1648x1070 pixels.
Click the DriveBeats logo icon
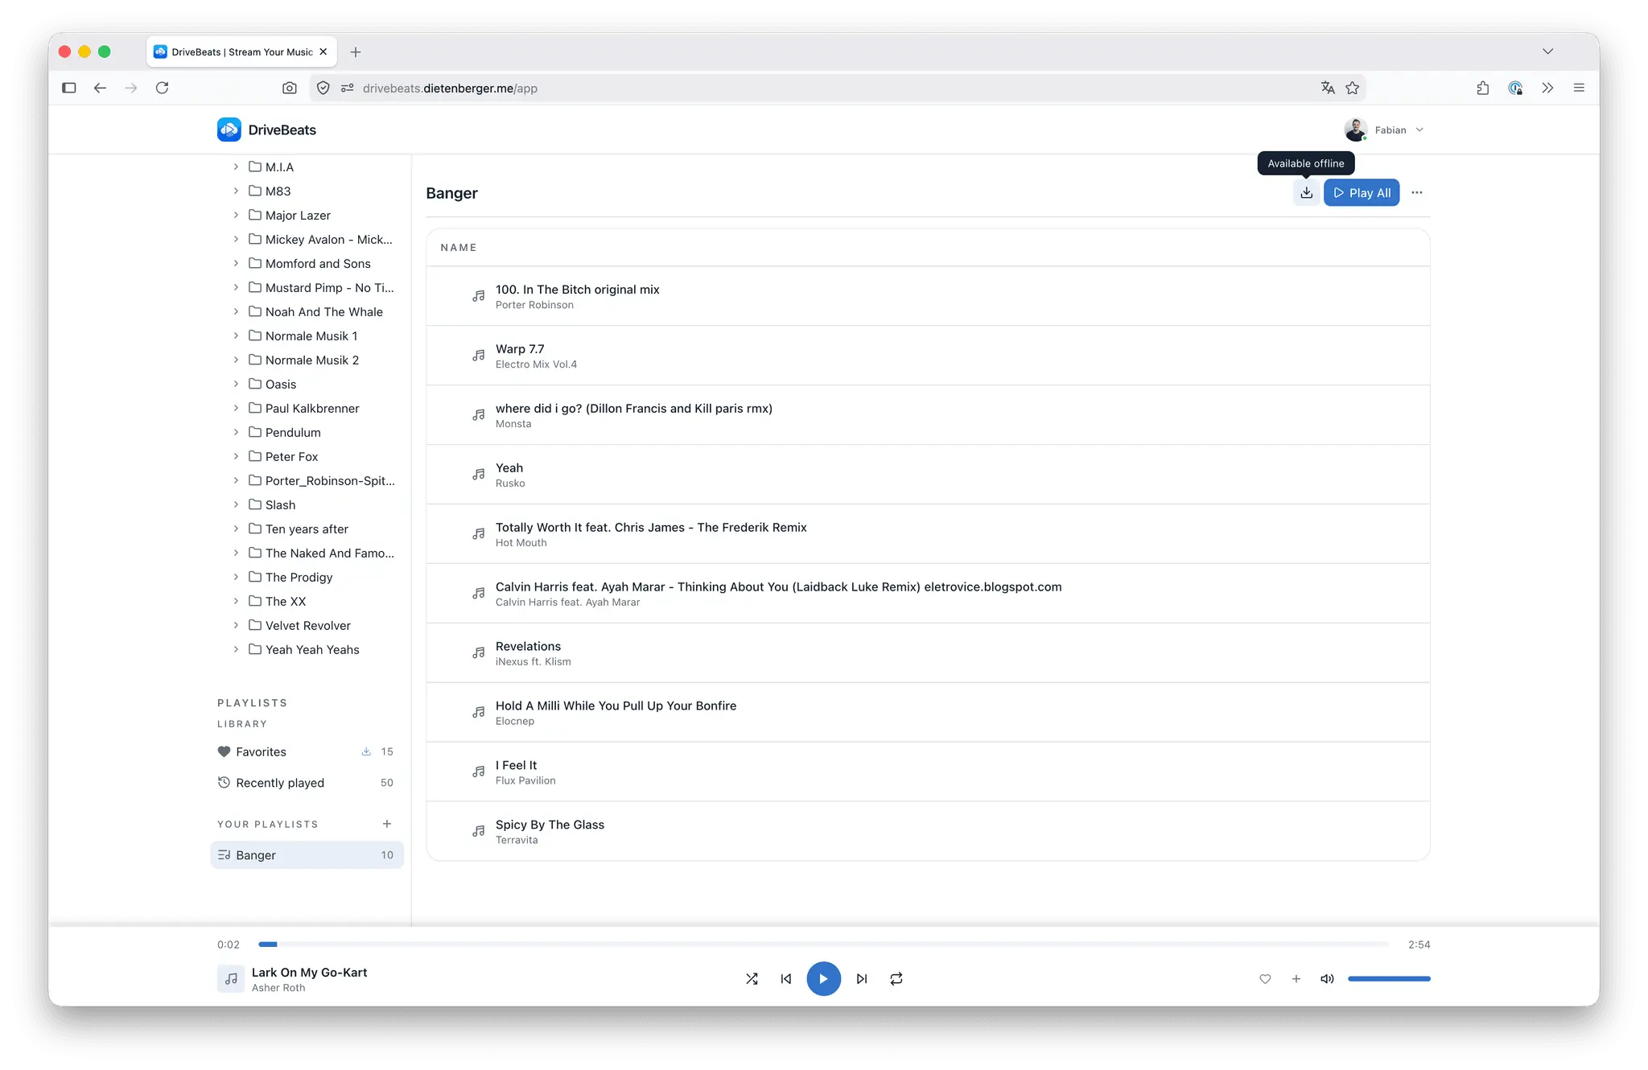point(229,130)
